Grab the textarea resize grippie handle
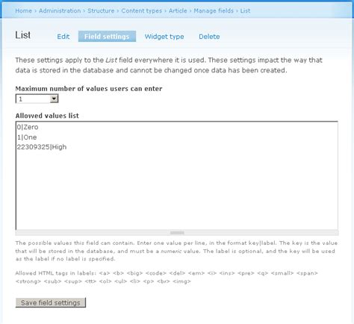The height and width of the screenshot is (324, 354). click(x=177, y=233)
